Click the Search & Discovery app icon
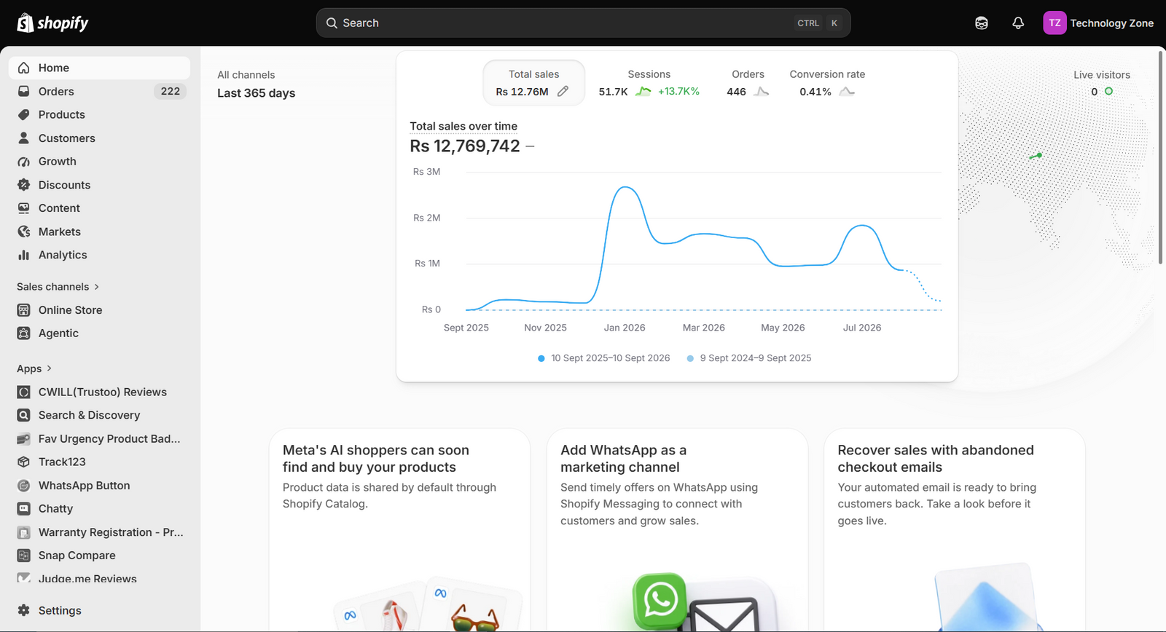Screen dimensions: 1166x632 coord(24,415)
